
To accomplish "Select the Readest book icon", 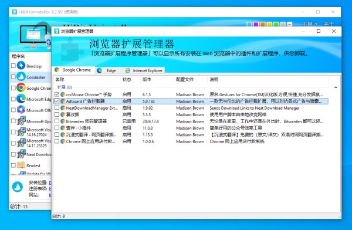I will coord(21,165).
